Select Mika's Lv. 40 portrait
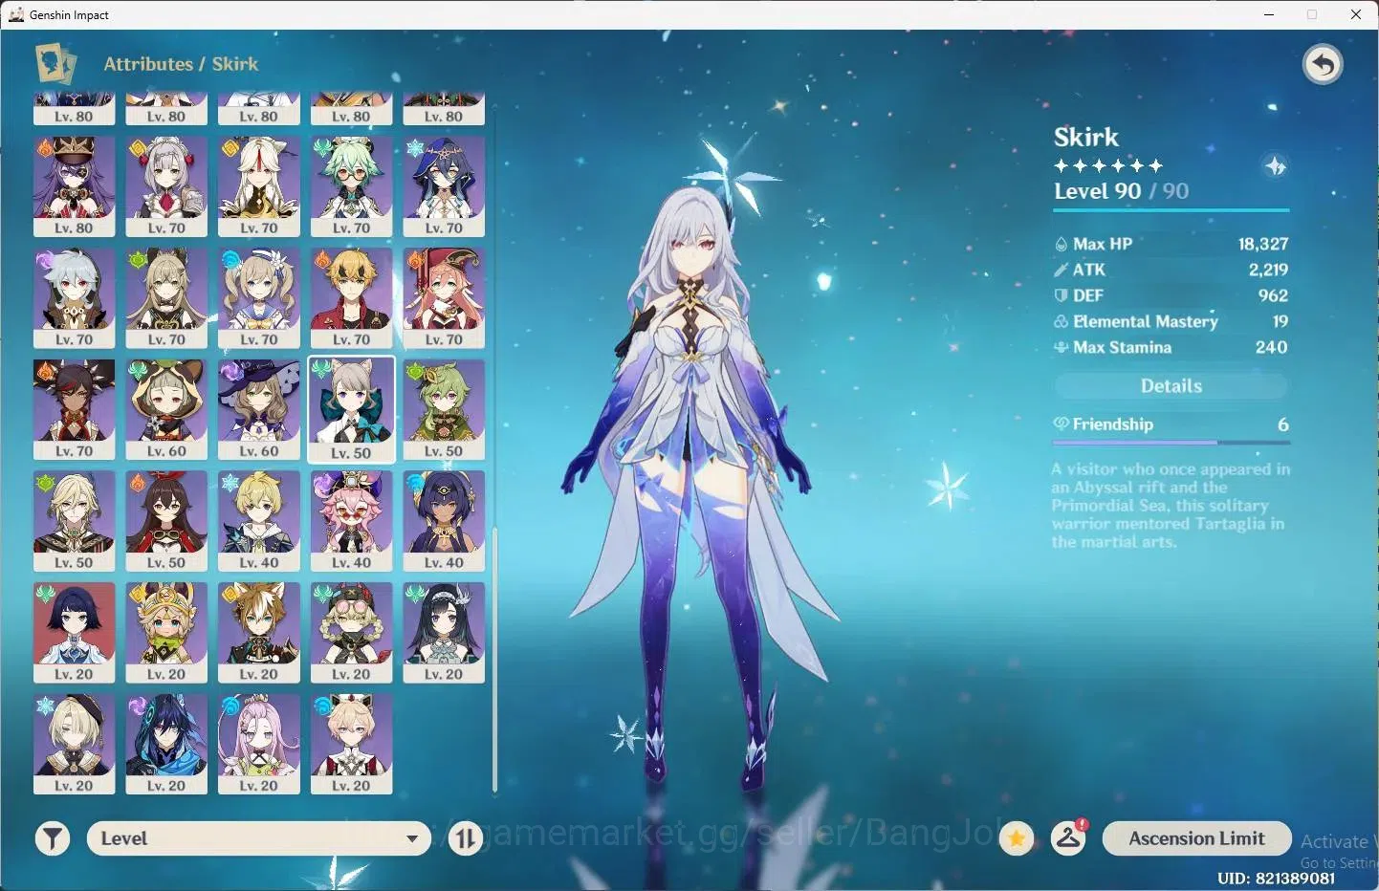1379x891 pixels. pos(259,521)
